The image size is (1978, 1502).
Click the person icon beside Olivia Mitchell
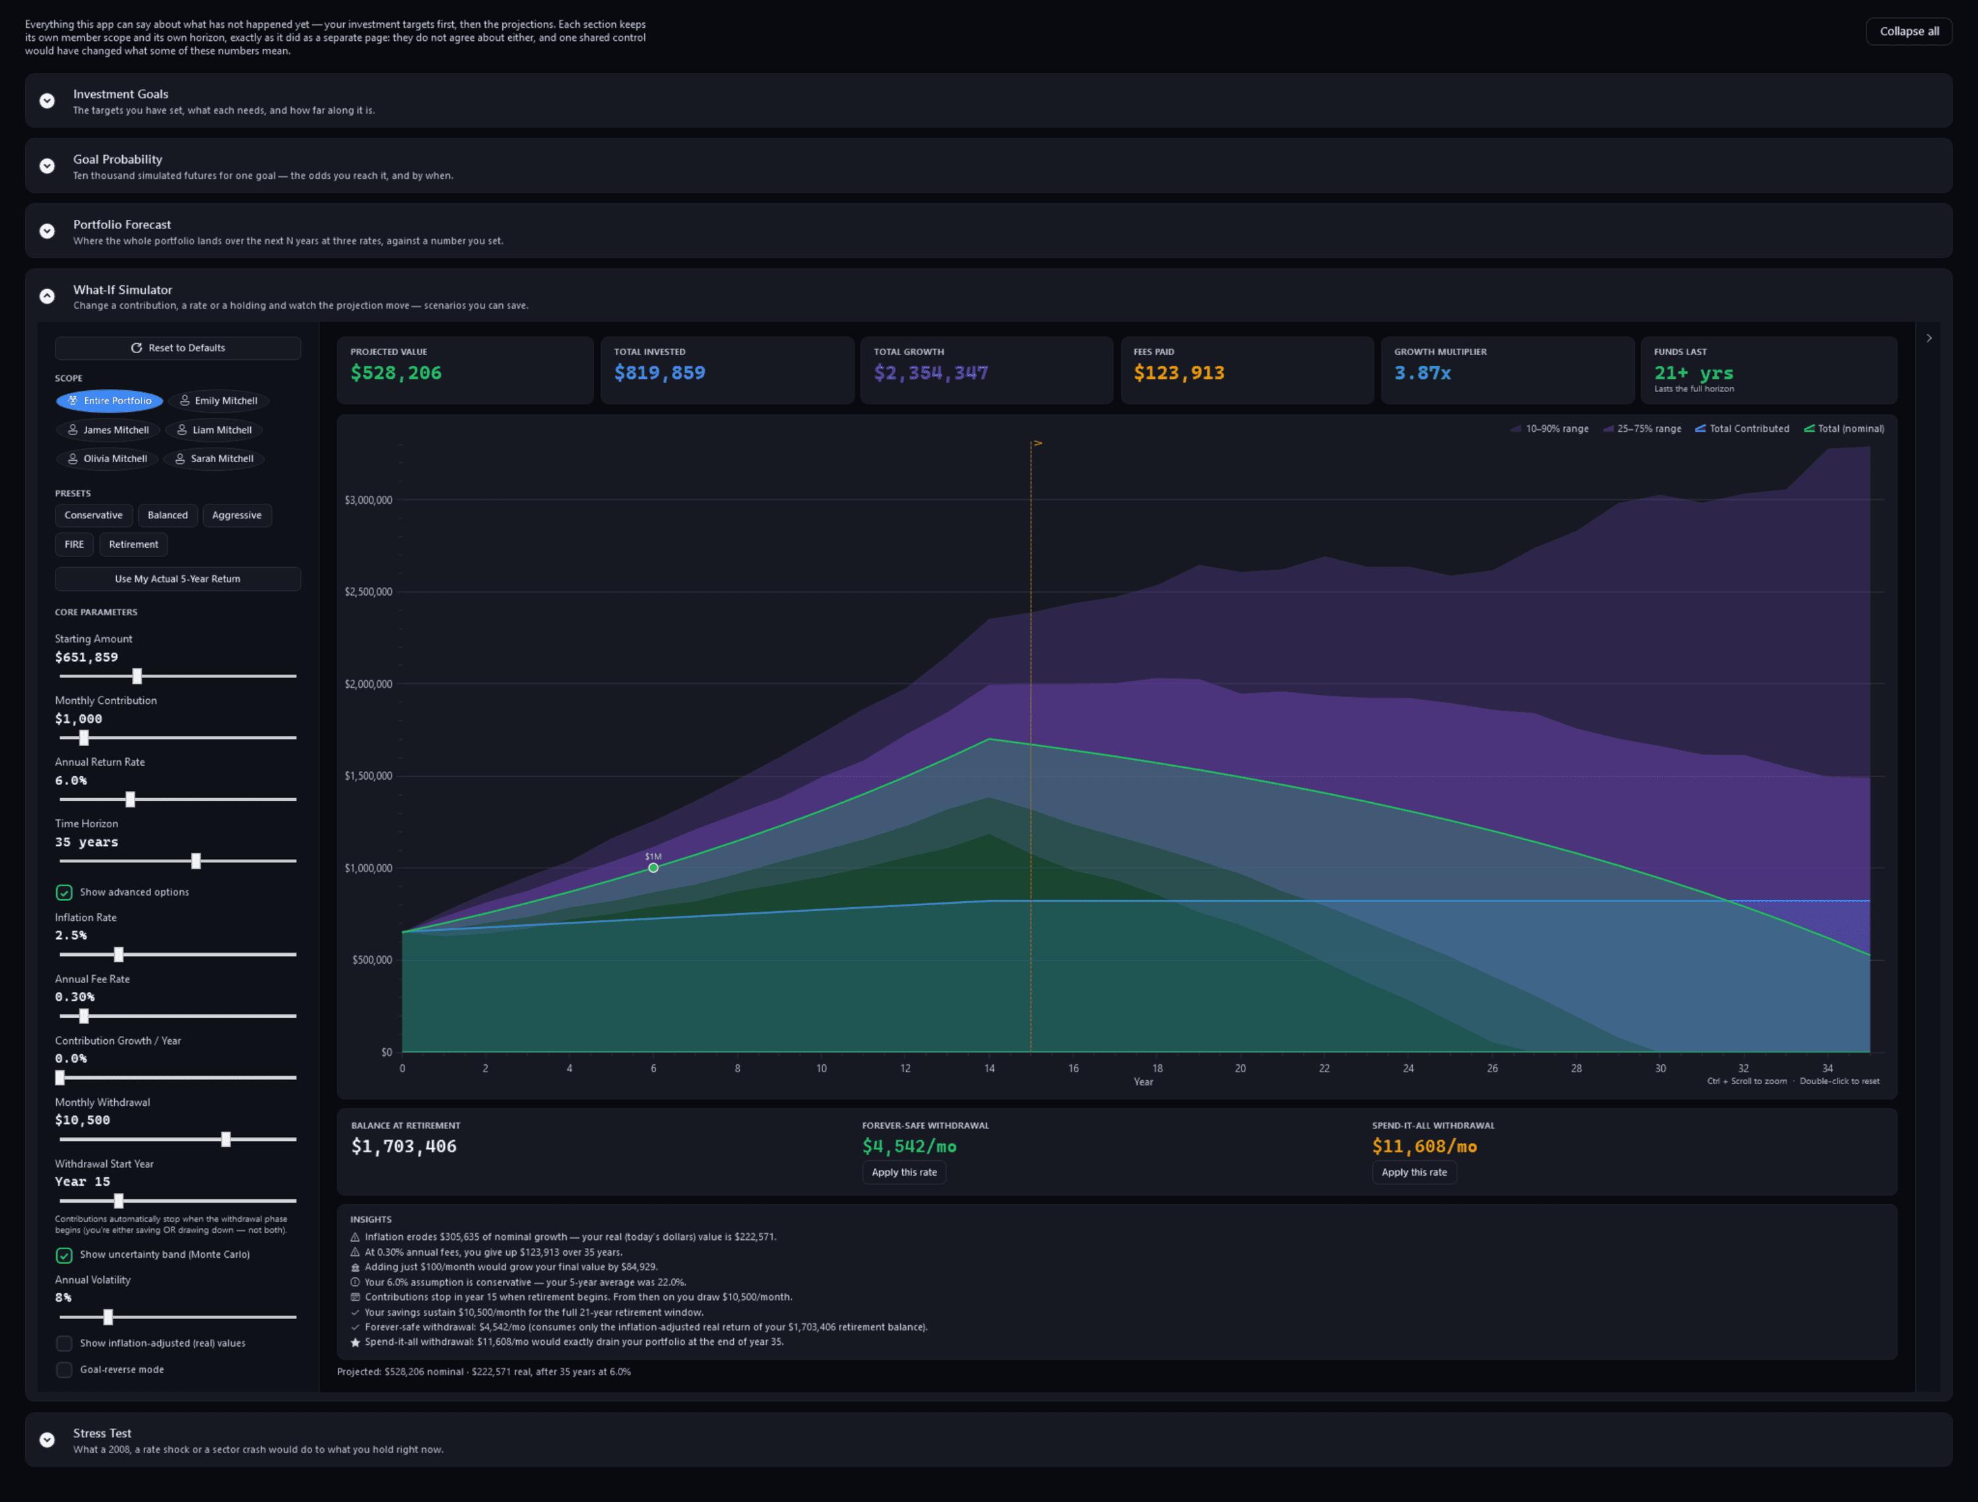coord(73,459)
